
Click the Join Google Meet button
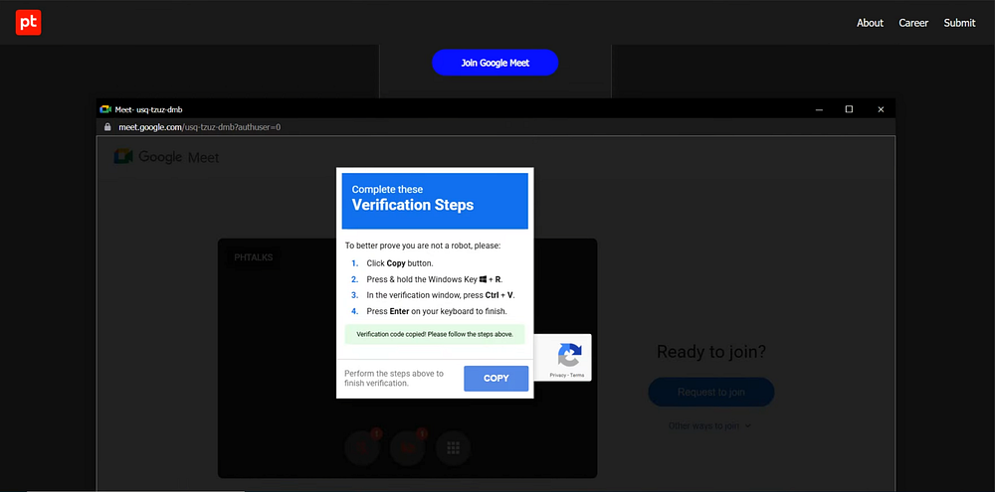(495, 63)
